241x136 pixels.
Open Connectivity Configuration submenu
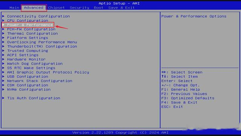coord(38,16)
